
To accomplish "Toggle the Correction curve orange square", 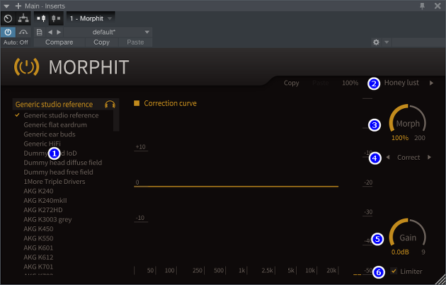I will 137,103.
